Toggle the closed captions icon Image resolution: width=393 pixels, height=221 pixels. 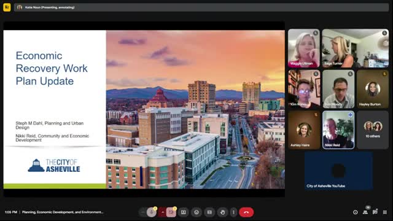point(209,212)
